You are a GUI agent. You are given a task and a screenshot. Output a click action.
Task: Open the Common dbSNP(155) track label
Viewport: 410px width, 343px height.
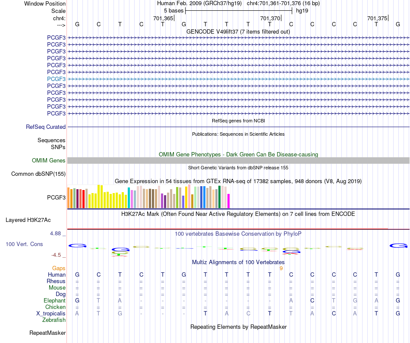(x=38, y=174)
